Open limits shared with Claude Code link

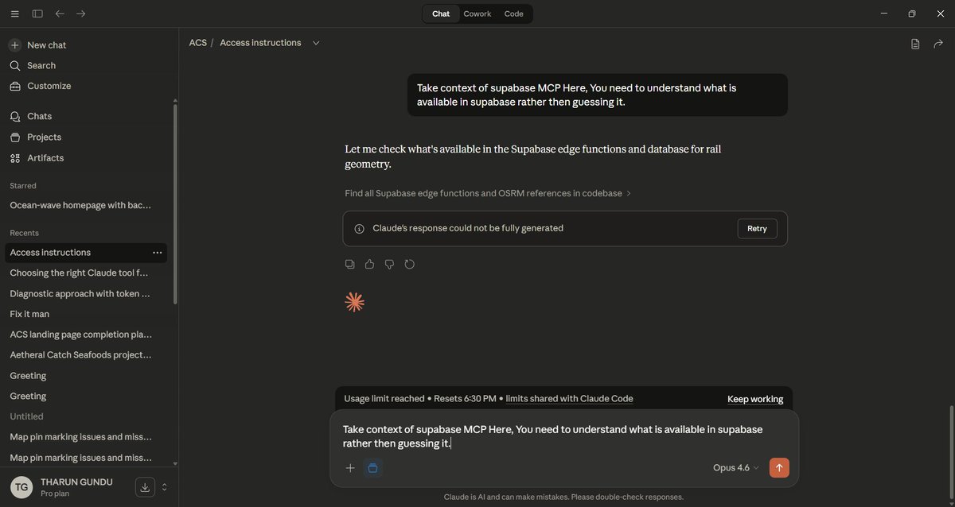[569, 399]
